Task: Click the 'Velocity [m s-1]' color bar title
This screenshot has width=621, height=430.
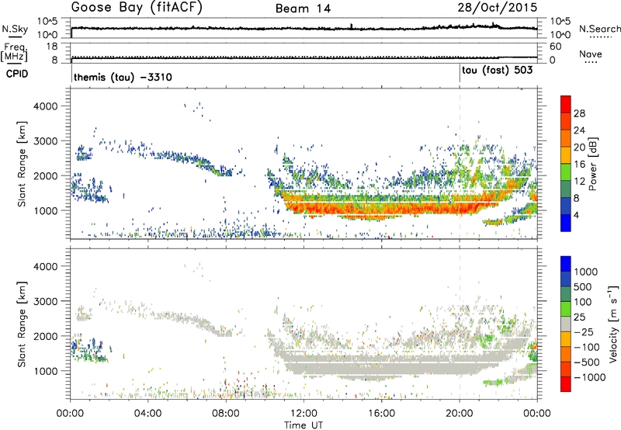Action: click(613, 324)
